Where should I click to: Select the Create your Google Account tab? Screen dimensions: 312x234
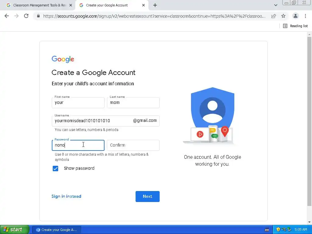pyautogui.click(x=112, y=5)
